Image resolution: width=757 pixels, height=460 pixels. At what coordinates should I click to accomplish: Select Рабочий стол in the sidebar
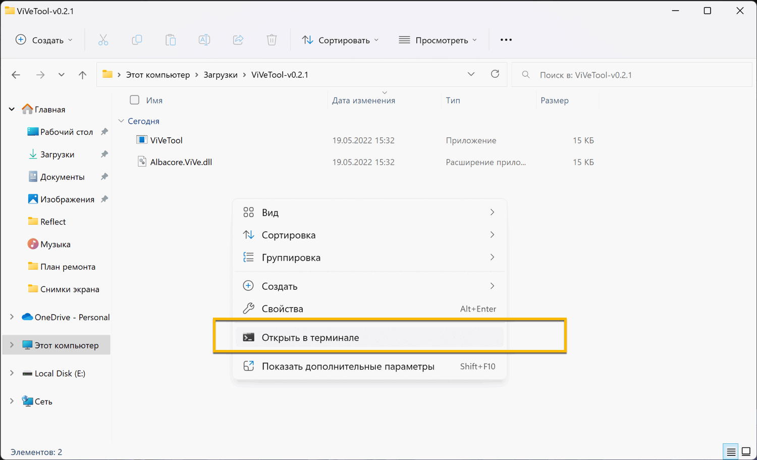point(67,132)
